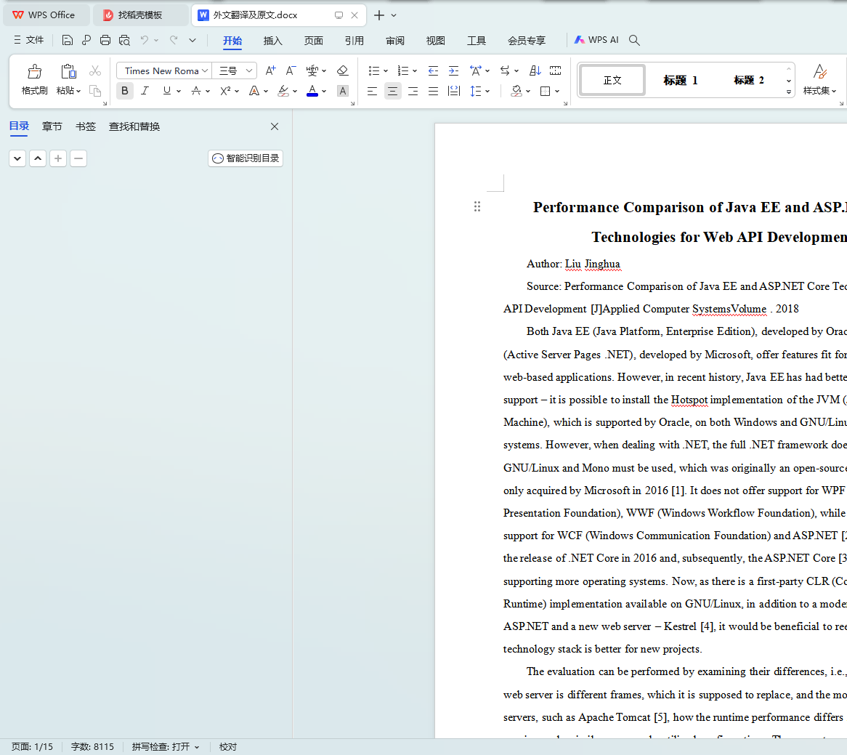Expand the bullet list dropdown arrow
Viewport: 847px width, 755px height.
(x=386, y=70)
